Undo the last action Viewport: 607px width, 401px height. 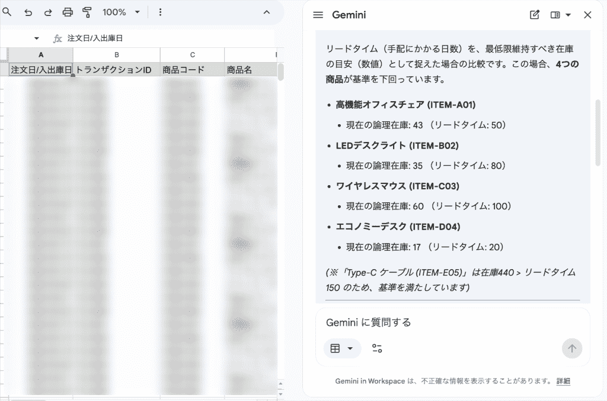(x=28, y=12)
